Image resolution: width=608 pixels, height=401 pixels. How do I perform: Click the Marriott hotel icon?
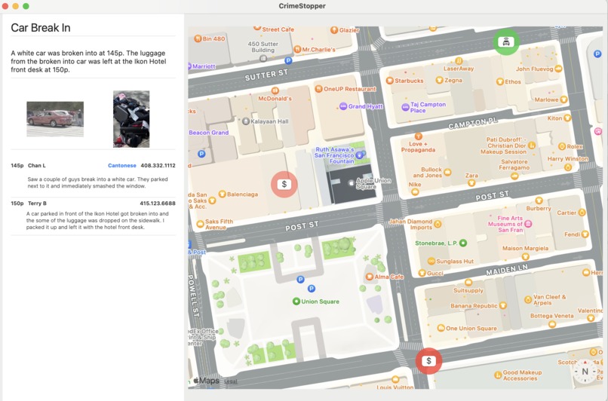coord(191,66)
